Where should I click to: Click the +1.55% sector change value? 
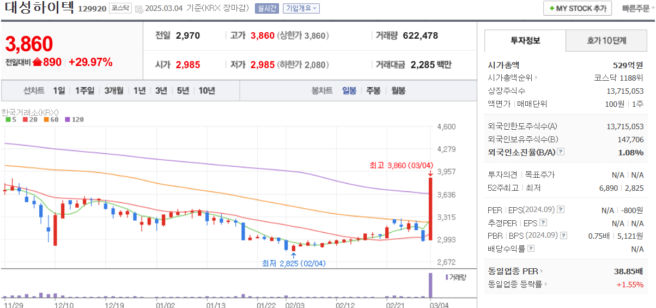click(630, 284)
